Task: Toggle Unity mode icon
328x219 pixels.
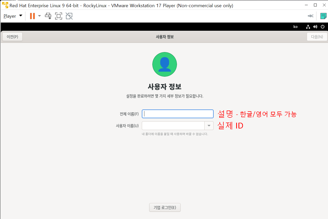Action: click(69, 16)
